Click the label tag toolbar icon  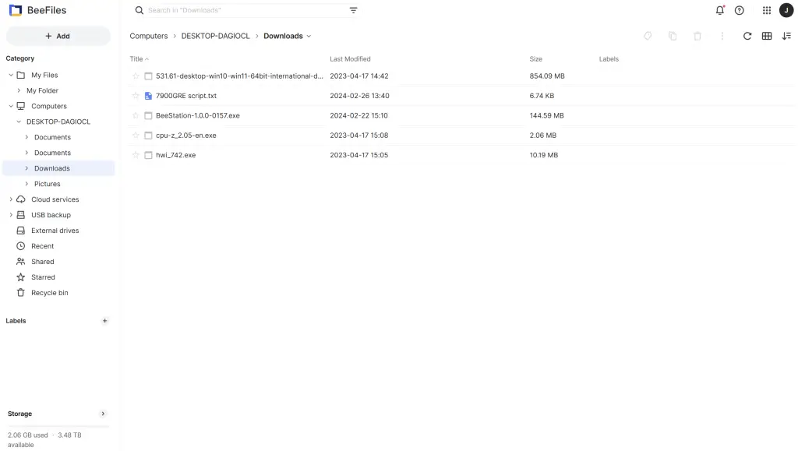click(x=648, y=36)
